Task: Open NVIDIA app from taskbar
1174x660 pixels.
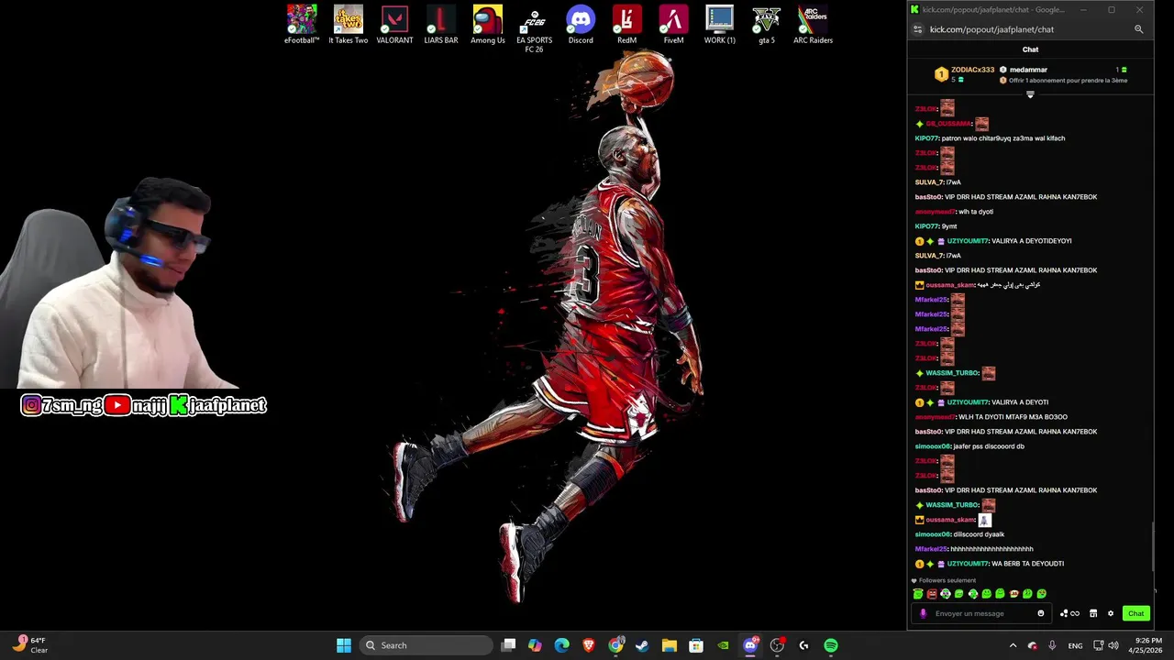Action: [723, 645]
